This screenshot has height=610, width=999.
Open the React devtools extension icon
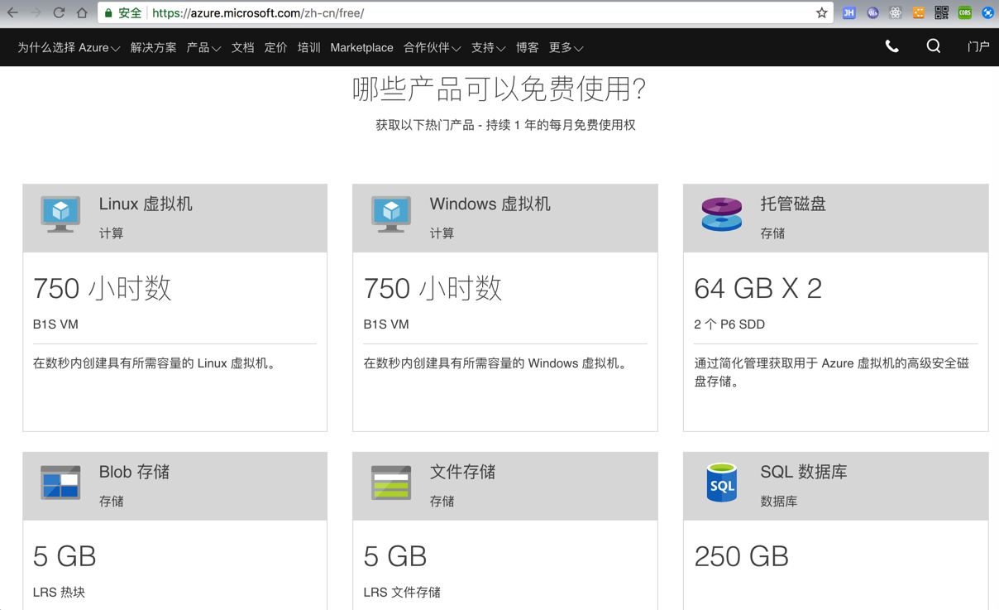click(896, 12)
